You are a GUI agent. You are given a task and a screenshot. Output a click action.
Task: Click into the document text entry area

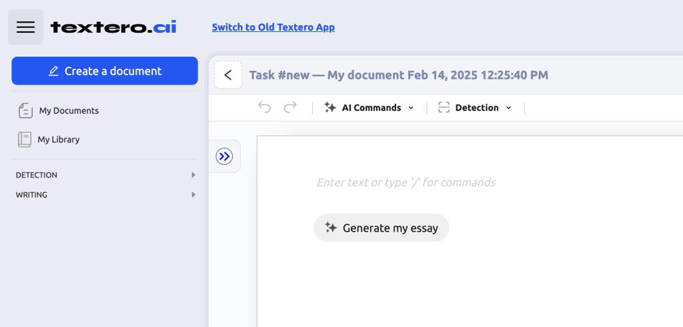(x=406, y=182)
